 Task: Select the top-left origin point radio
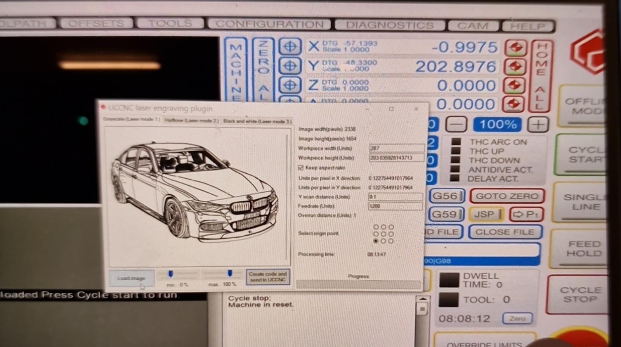(376, 227)
